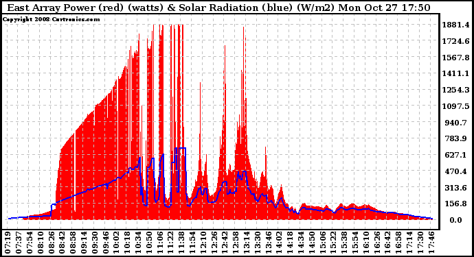
Task: Click the 09:14 time label
Action: 84,243
